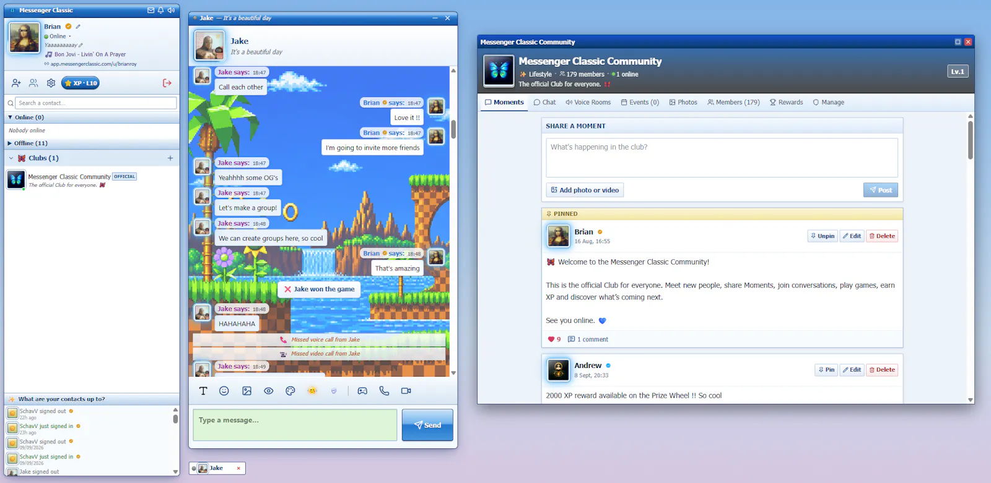Close the Jake tab at the bottom
991x483 pixels.
(238, 468)
